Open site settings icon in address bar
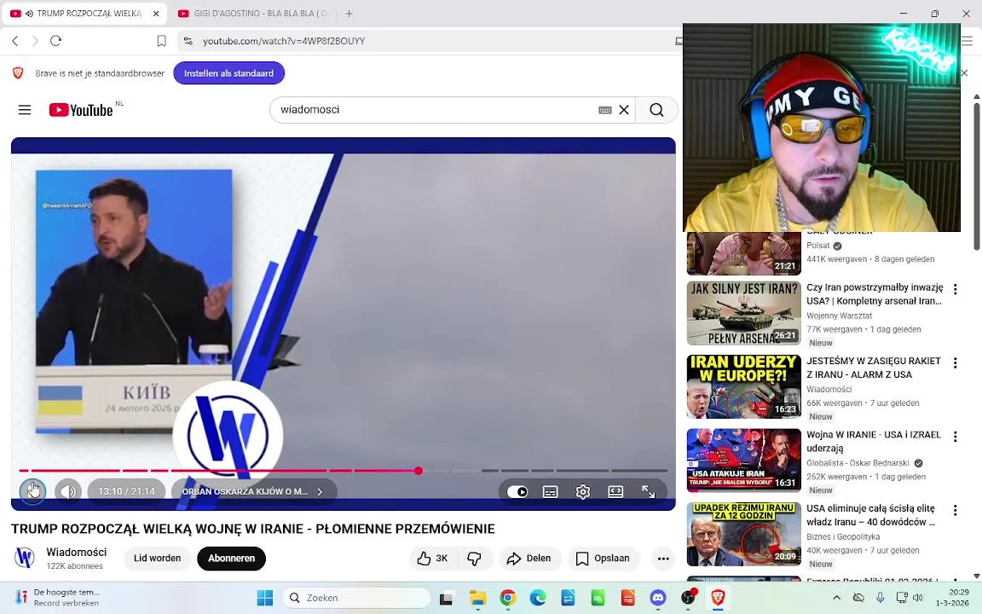 (x=188, y=41)
